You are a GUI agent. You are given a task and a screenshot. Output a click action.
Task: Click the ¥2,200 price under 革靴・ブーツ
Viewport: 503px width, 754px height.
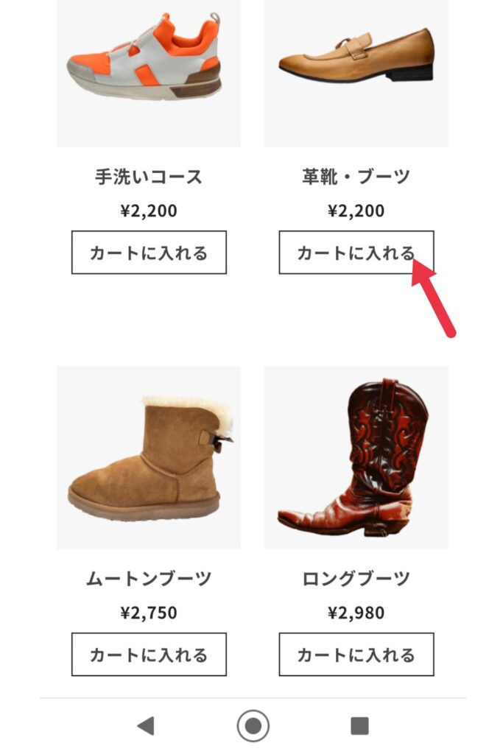tap(356, 211)
